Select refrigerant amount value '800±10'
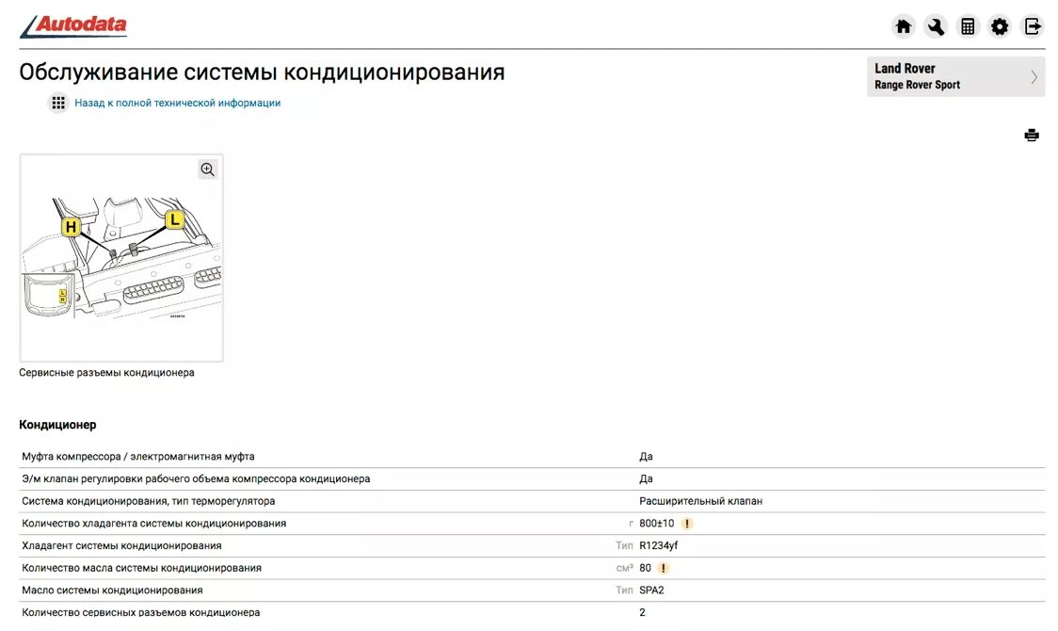The image size is (1058, 631). click(656, 523)
